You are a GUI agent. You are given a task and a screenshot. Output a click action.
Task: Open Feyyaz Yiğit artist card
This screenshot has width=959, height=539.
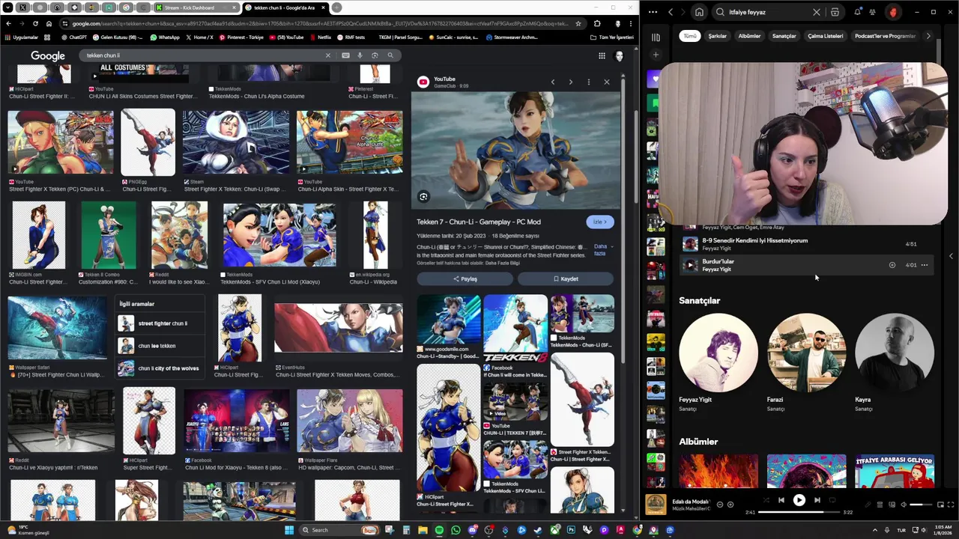[718, 362]
